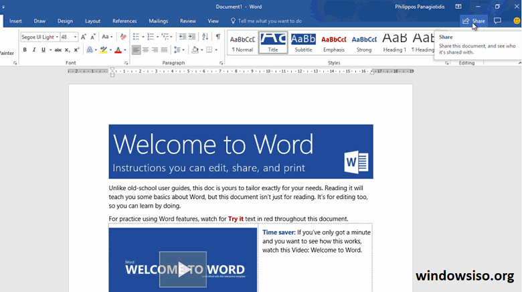Expand underline style dropdown arrow

tap(51, 50)
